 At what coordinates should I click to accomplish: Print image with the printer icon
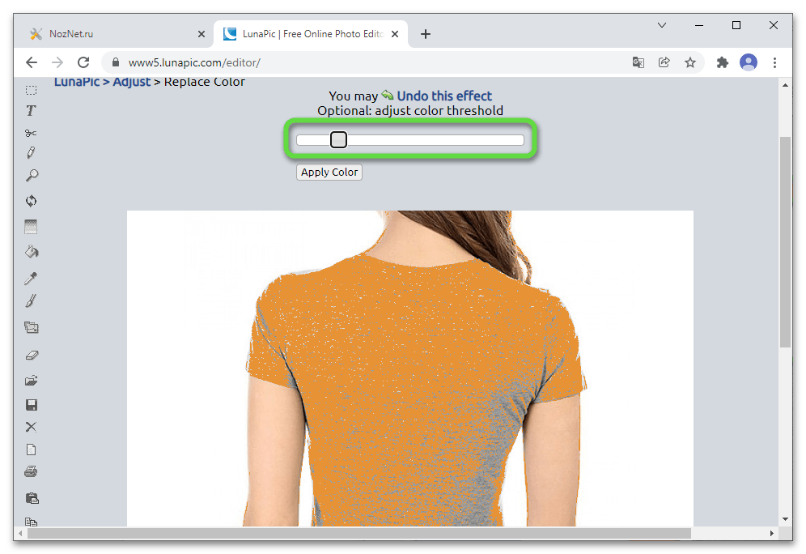[x=31, y=471]
